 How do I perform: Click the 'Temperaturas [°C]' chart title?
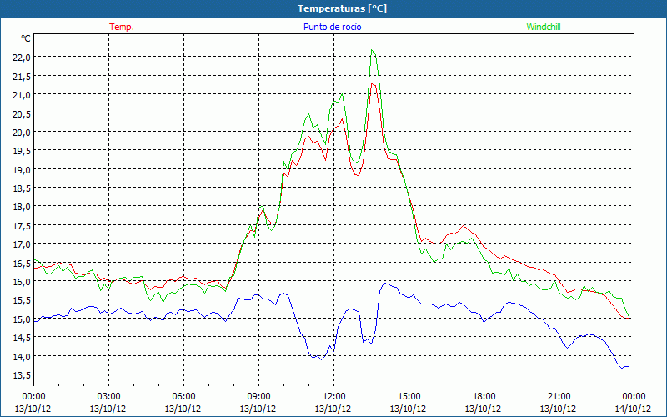[x=342, y=8]
